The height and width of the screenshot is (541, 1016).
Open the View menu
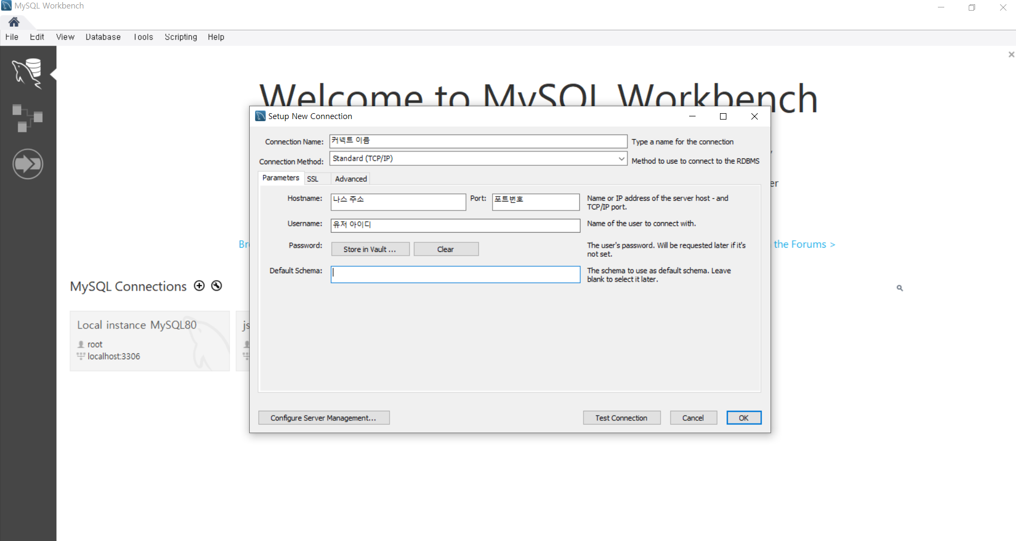tap(65, 37)
